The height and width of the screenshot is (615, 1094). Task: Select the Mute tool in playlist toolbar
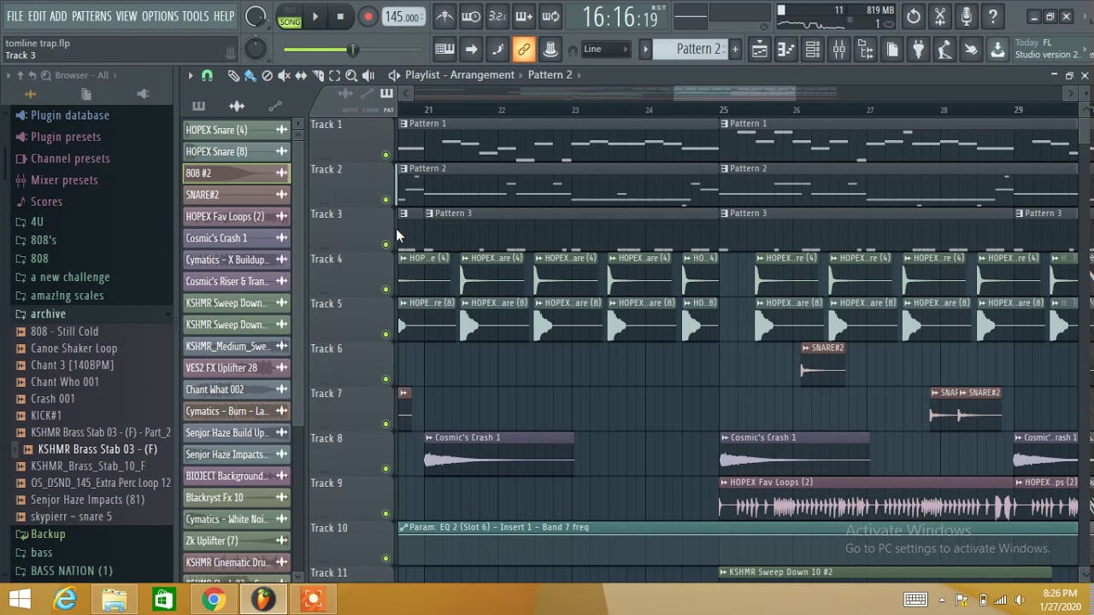pyautogui.click(x=284, y=76)
